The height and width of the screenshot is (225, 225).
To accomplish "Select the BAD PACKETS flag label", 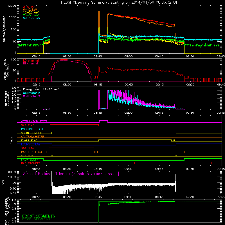I will 31,163.
